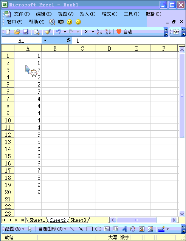Expand drawing toolbar options chevron

point(183,229)
